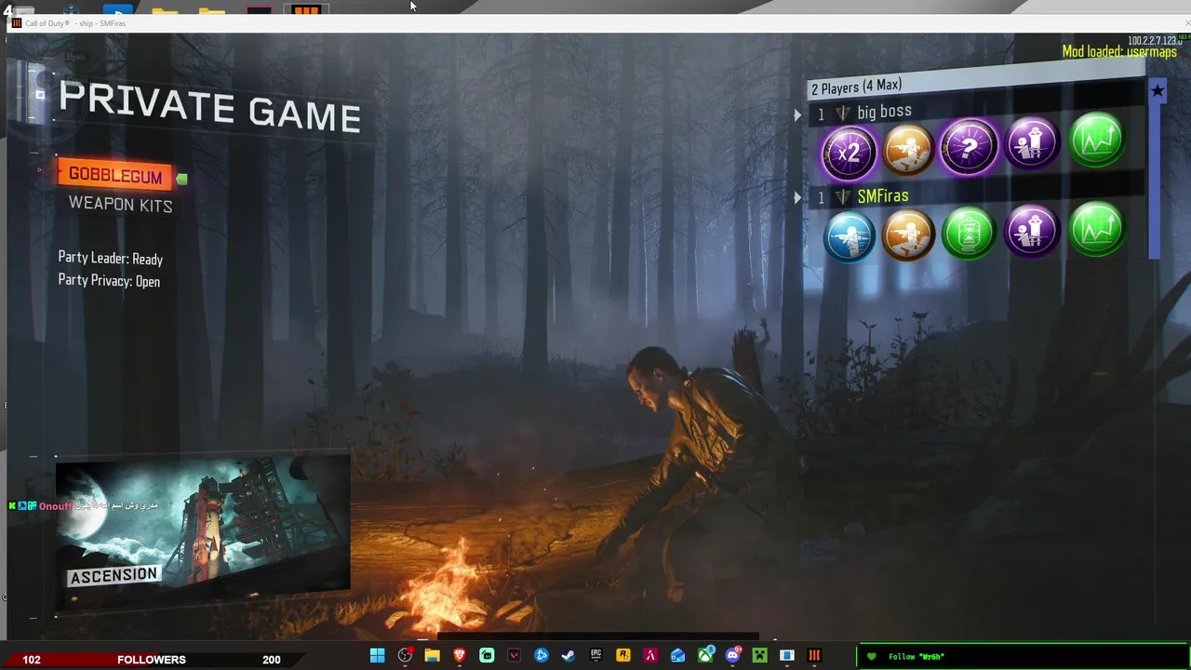
Task: Click the black star icon above the lobby scrollbar
Action: (x=1157, y=90)
